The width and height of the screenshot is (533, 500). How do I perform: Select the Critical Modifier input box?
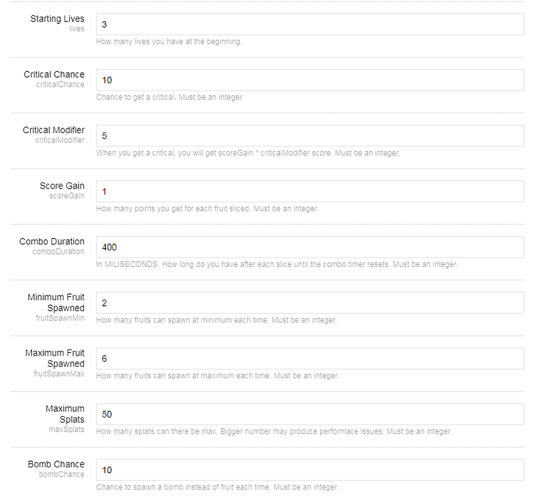click(310, 136)
